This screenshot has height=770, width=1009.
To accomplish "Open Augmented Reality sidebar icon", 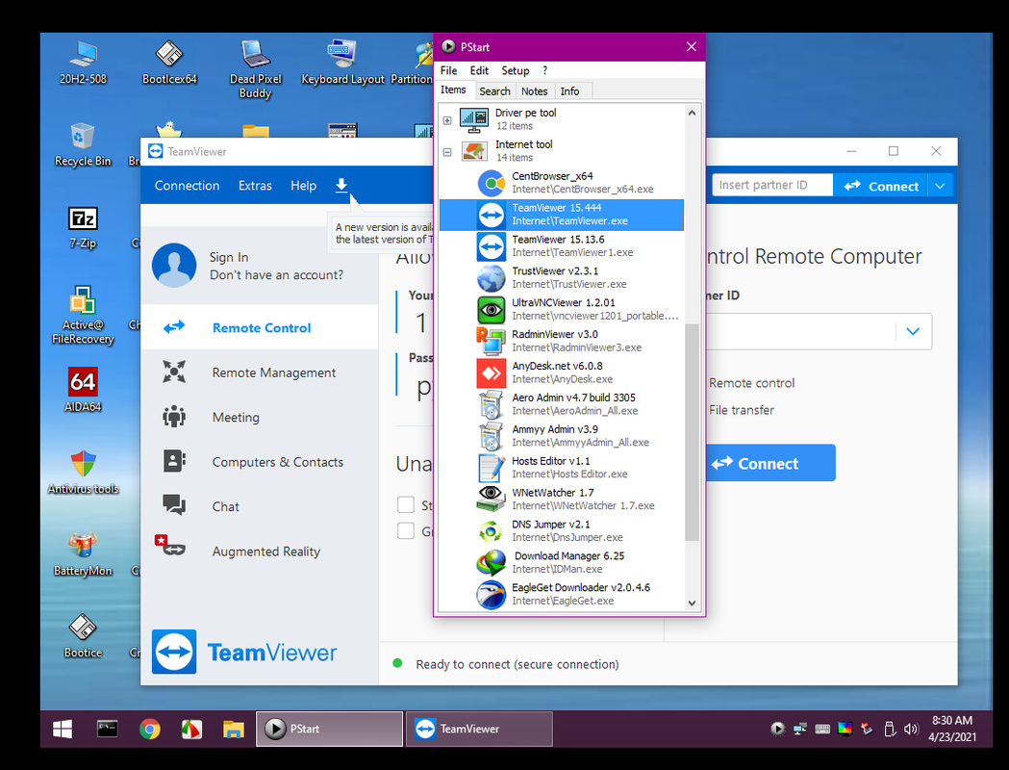I will tap(170, 546).
